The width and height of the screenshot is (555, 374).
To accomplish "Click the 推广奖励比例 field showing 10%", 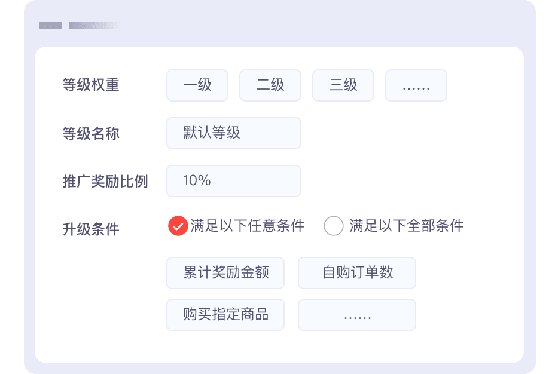I will (x=233, y=180).
